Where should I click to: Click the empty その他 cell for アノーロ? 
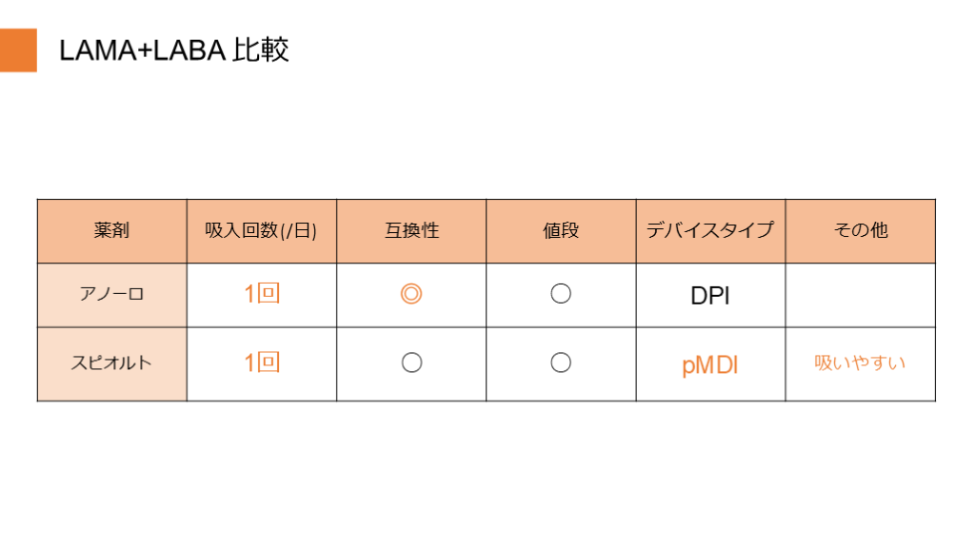860,295
